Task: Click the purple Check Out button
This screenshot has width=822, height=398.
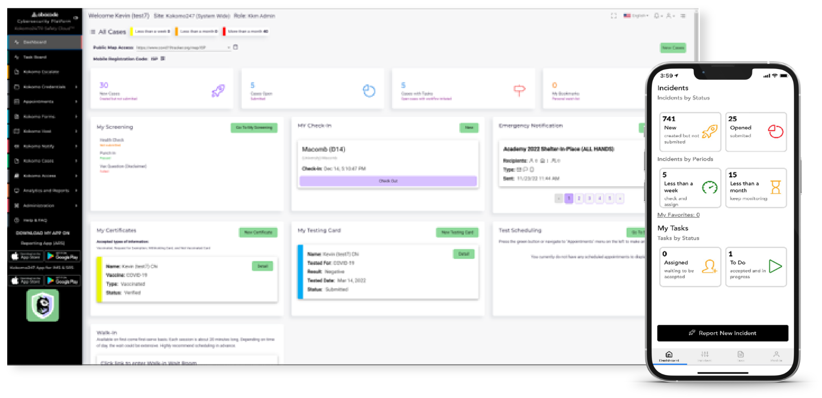Action: pyautogui.click(x=388, y=181)
